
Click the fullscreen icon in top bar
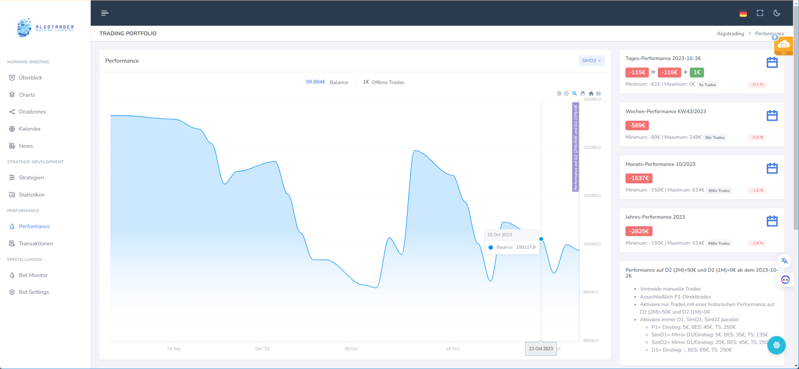(760, 13)
